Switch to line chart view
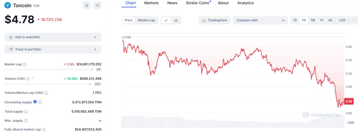This screenshot has width=358, height=132. (166, 20)
